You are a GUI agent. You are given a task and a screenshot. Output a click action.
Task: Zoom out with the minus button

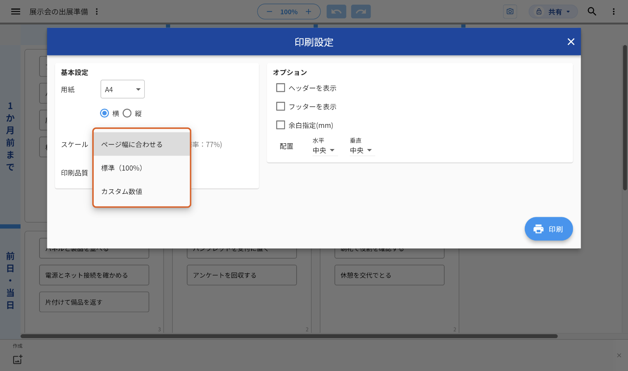coord(269,12)
